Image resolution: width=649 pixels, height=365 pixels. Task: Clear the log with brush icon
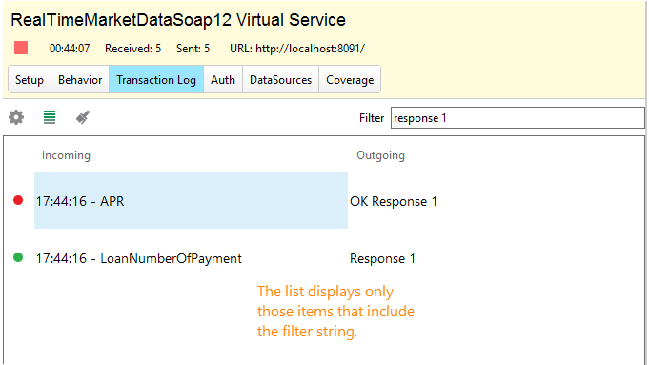click(x=83, y=117)
